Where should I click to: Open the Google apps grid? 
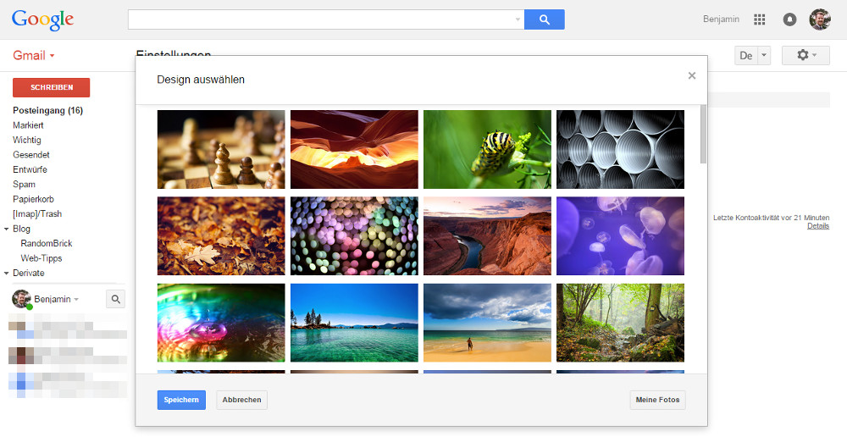click(759, 19)
